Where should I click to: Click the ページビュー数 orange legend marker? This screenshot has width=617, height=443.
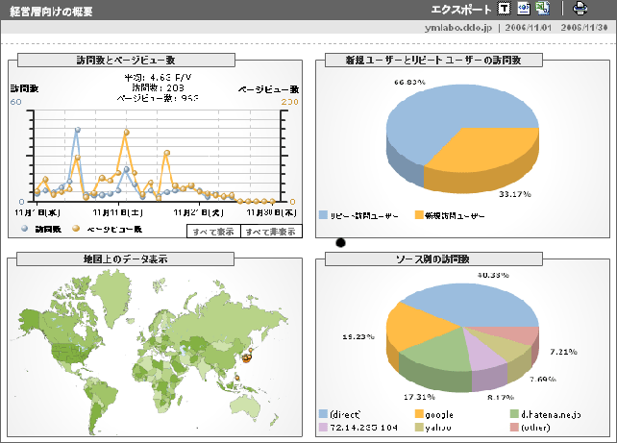(x=76, y=228)
